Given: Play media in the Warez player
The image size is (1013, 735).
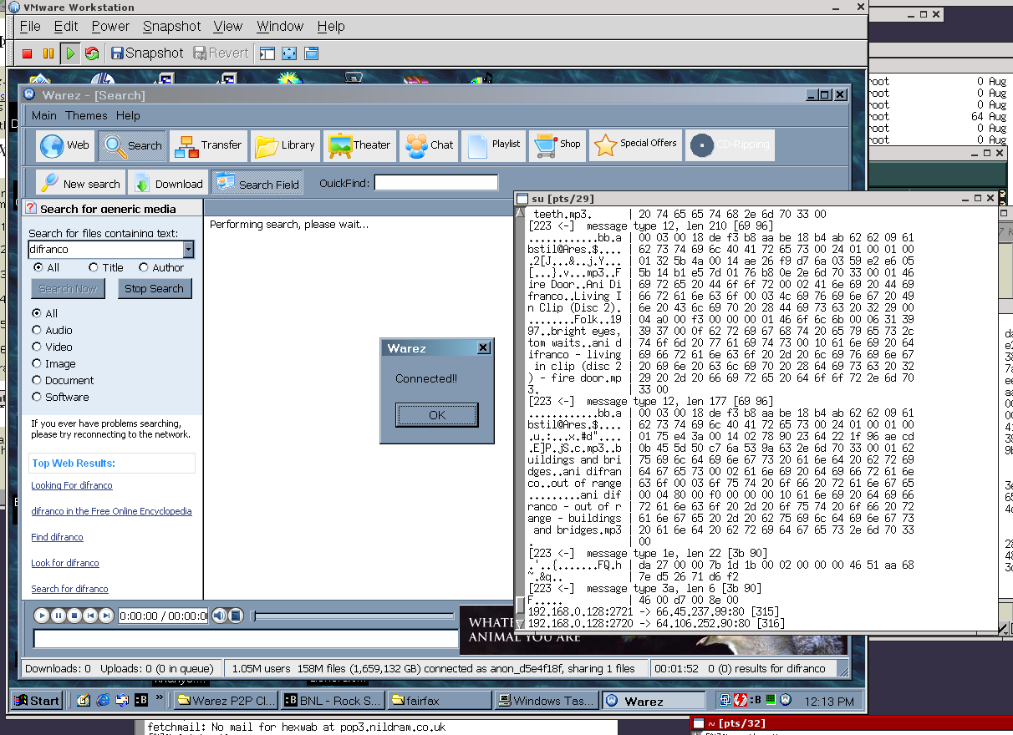Looking at the screenshot, I should point(42,616).
